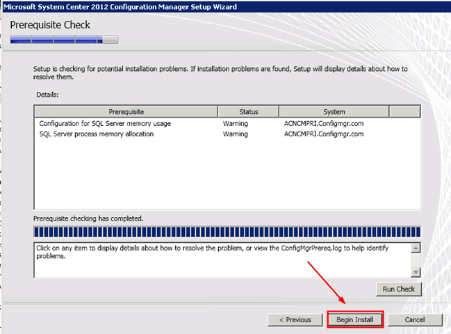Click inside the problem details text box
The image size is (451, 334).
tap(223, 260)
